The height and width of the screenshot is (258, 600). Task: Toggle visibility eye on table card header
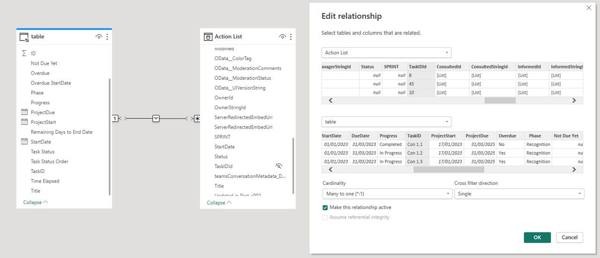[x=98, y=37]
